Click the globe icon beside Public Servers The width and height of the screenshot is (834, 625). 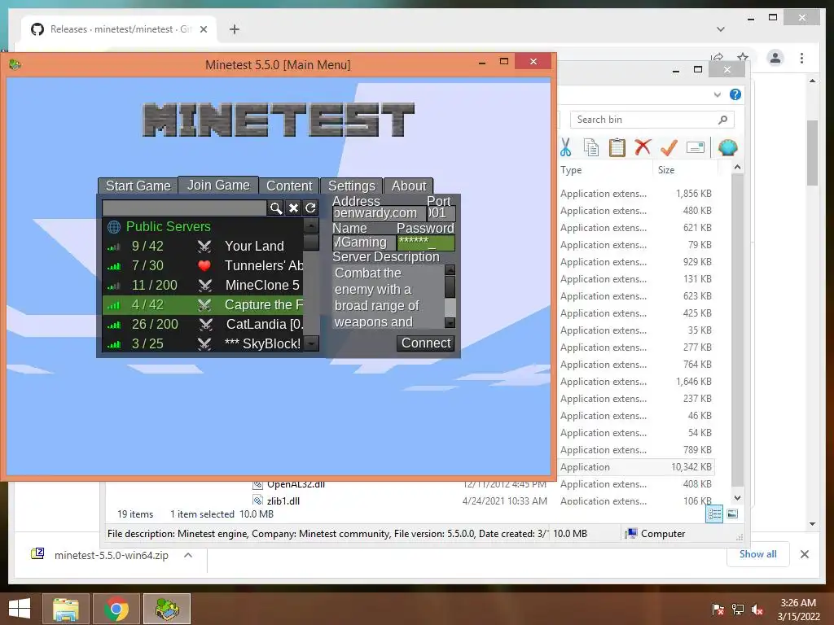click(x=114, y=227)
